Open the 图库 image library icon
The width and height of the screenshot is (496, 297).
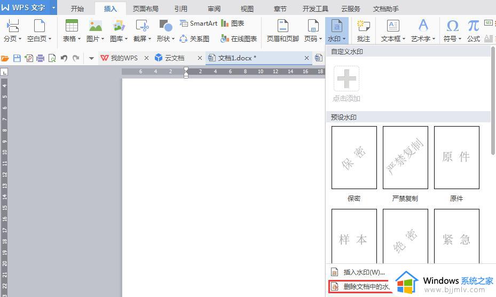[119, 26]
